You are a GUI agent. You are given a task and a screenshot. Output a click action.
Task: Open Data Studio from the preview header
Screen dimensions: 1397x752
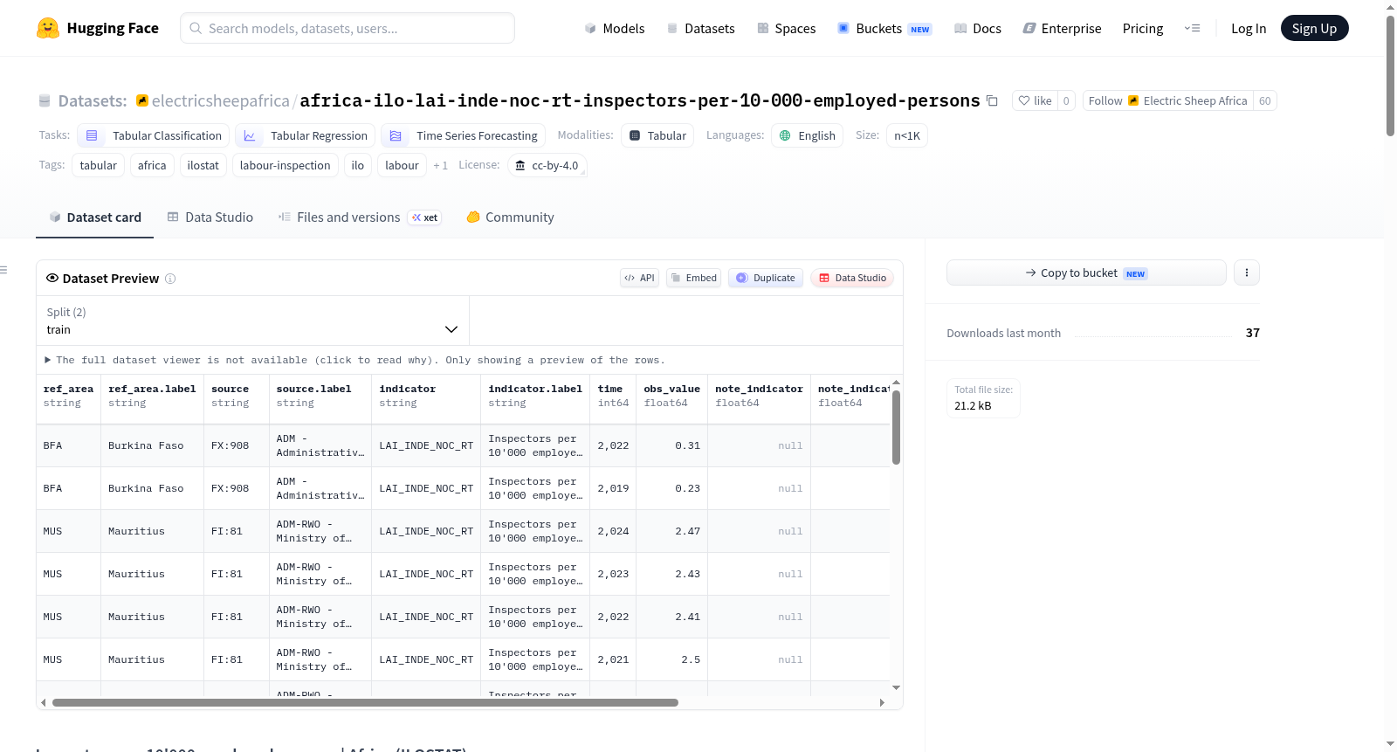[852, 278]
